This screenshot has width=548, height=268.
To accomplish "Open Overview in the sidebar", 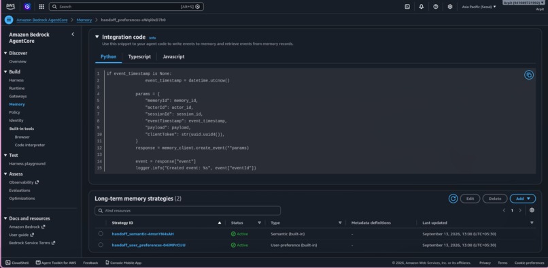I will pyautogui.click(x=18, y=62).
